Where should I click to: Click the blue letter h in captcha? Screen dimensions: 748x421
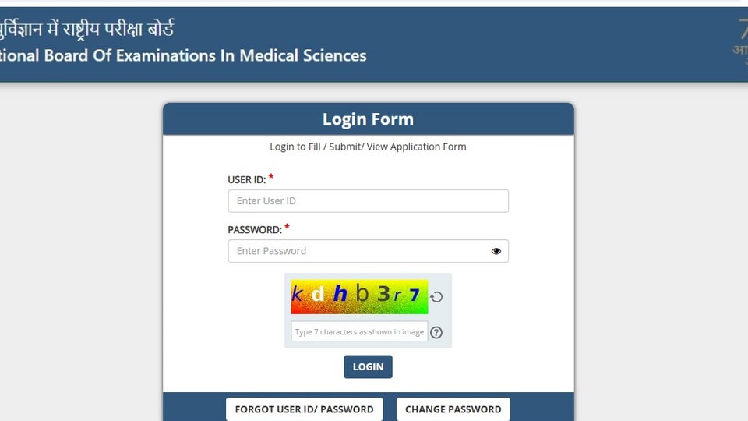tap(340, 294)
